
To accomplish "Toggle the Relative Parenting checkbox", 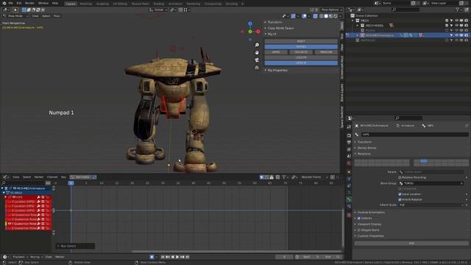I will point(400,177).
